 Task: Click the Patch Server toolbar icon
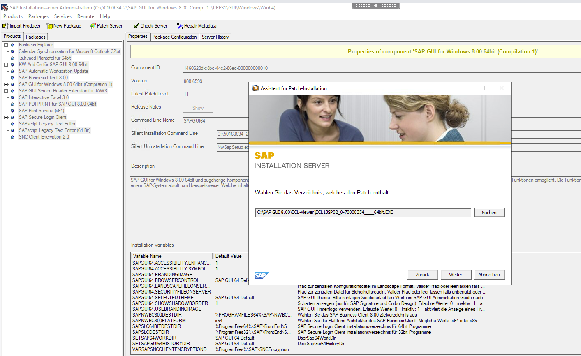click(93, 26)
